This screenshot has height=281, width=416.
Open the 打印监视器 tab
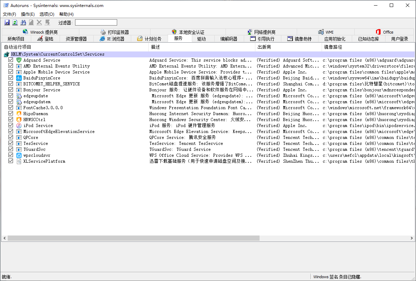click(x=115, y=32)
